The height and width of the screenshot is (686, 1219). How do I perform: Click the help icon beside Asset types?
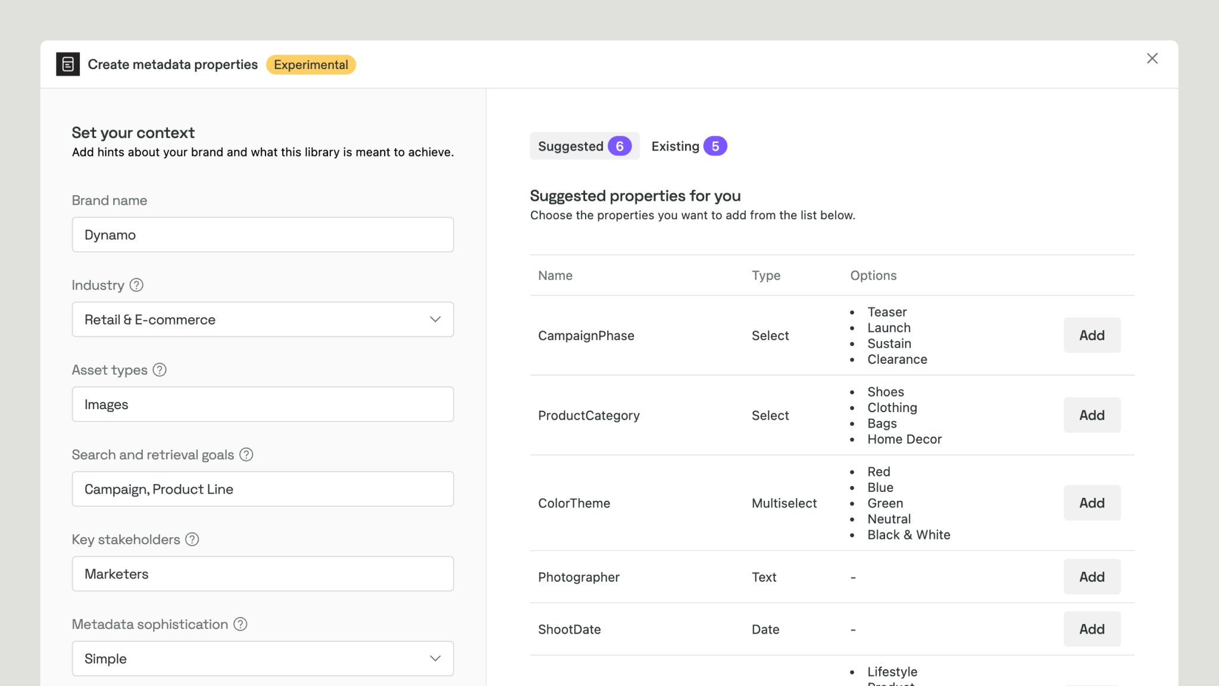coord(160,370)
